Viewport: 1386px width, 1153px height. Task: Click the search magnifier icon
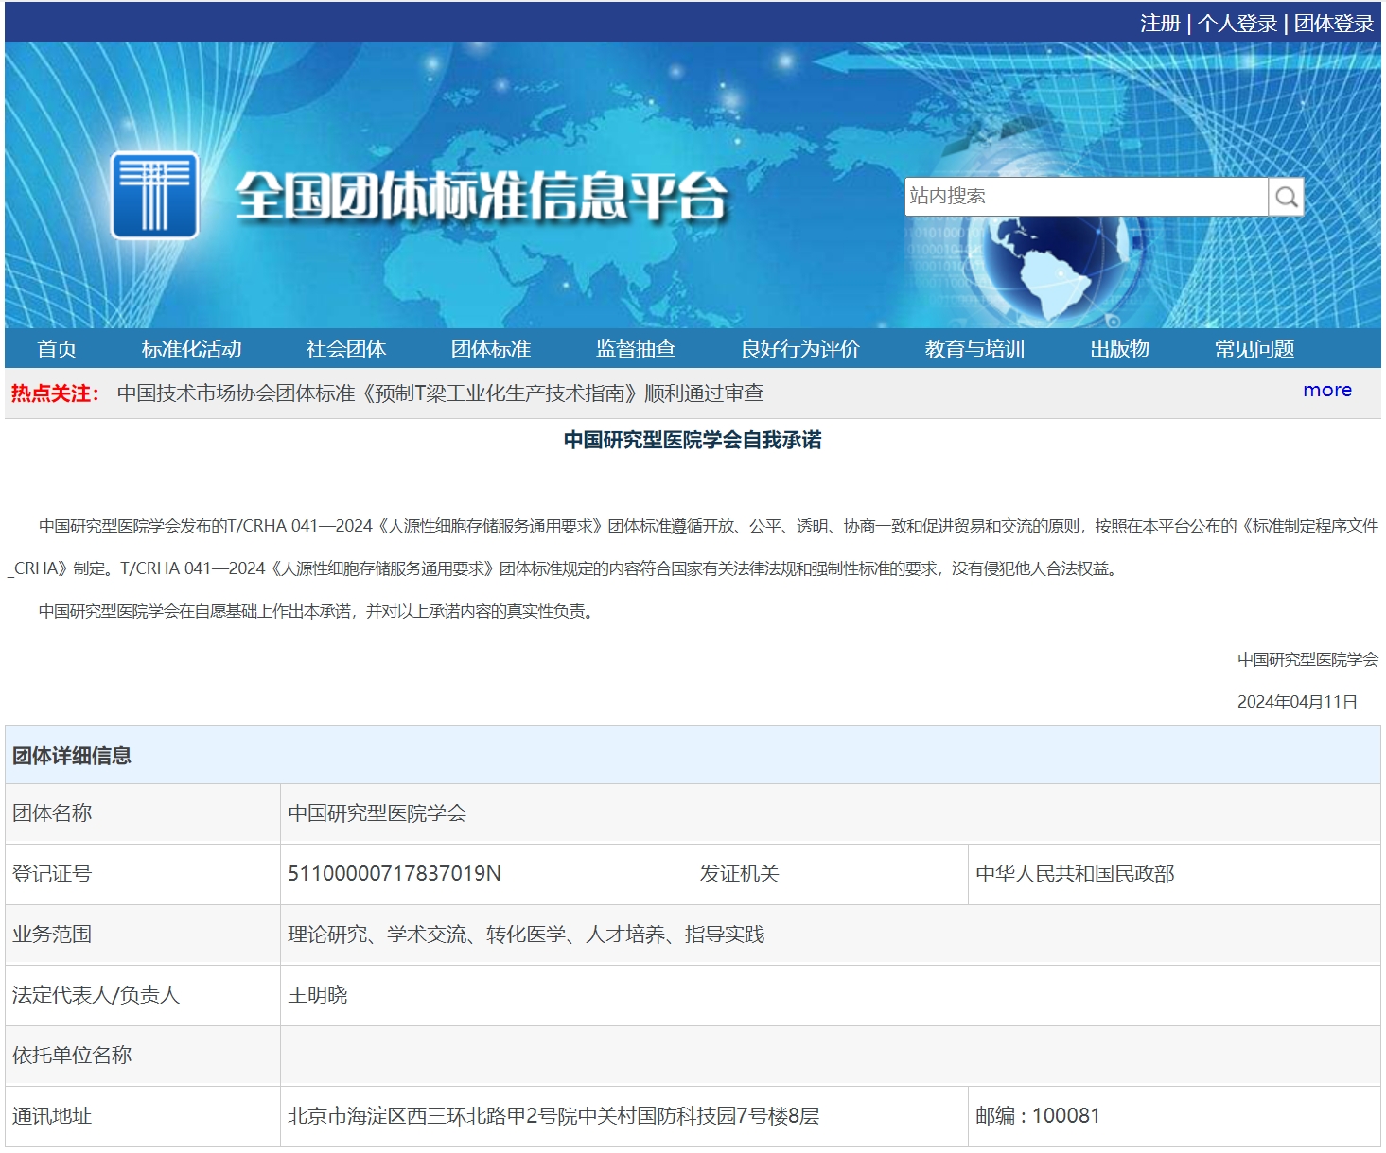click(x=1287, y=197)
